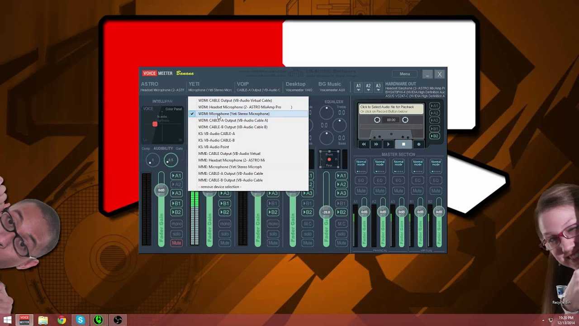Click BG Music Bass equalizer knob
The height and width of the screenshot is (326, 579).
(x=326, y=138)
